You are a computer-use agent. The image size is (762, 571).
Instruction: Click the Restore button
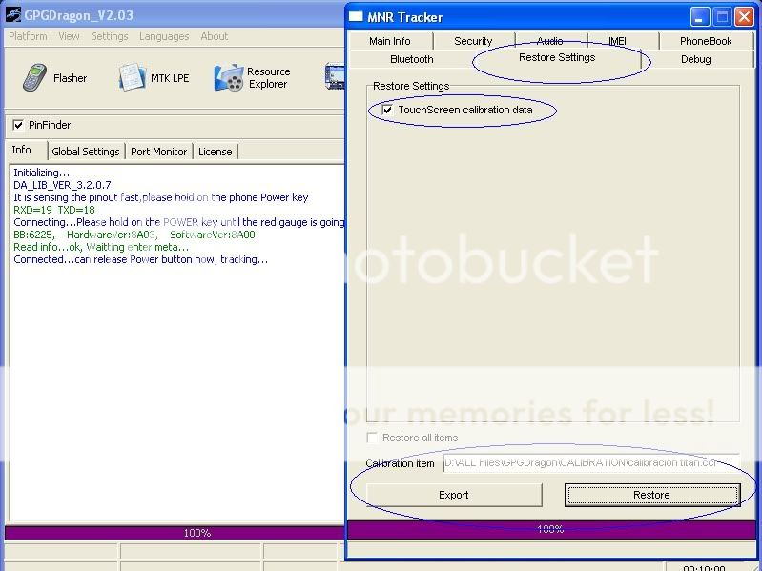651,495
